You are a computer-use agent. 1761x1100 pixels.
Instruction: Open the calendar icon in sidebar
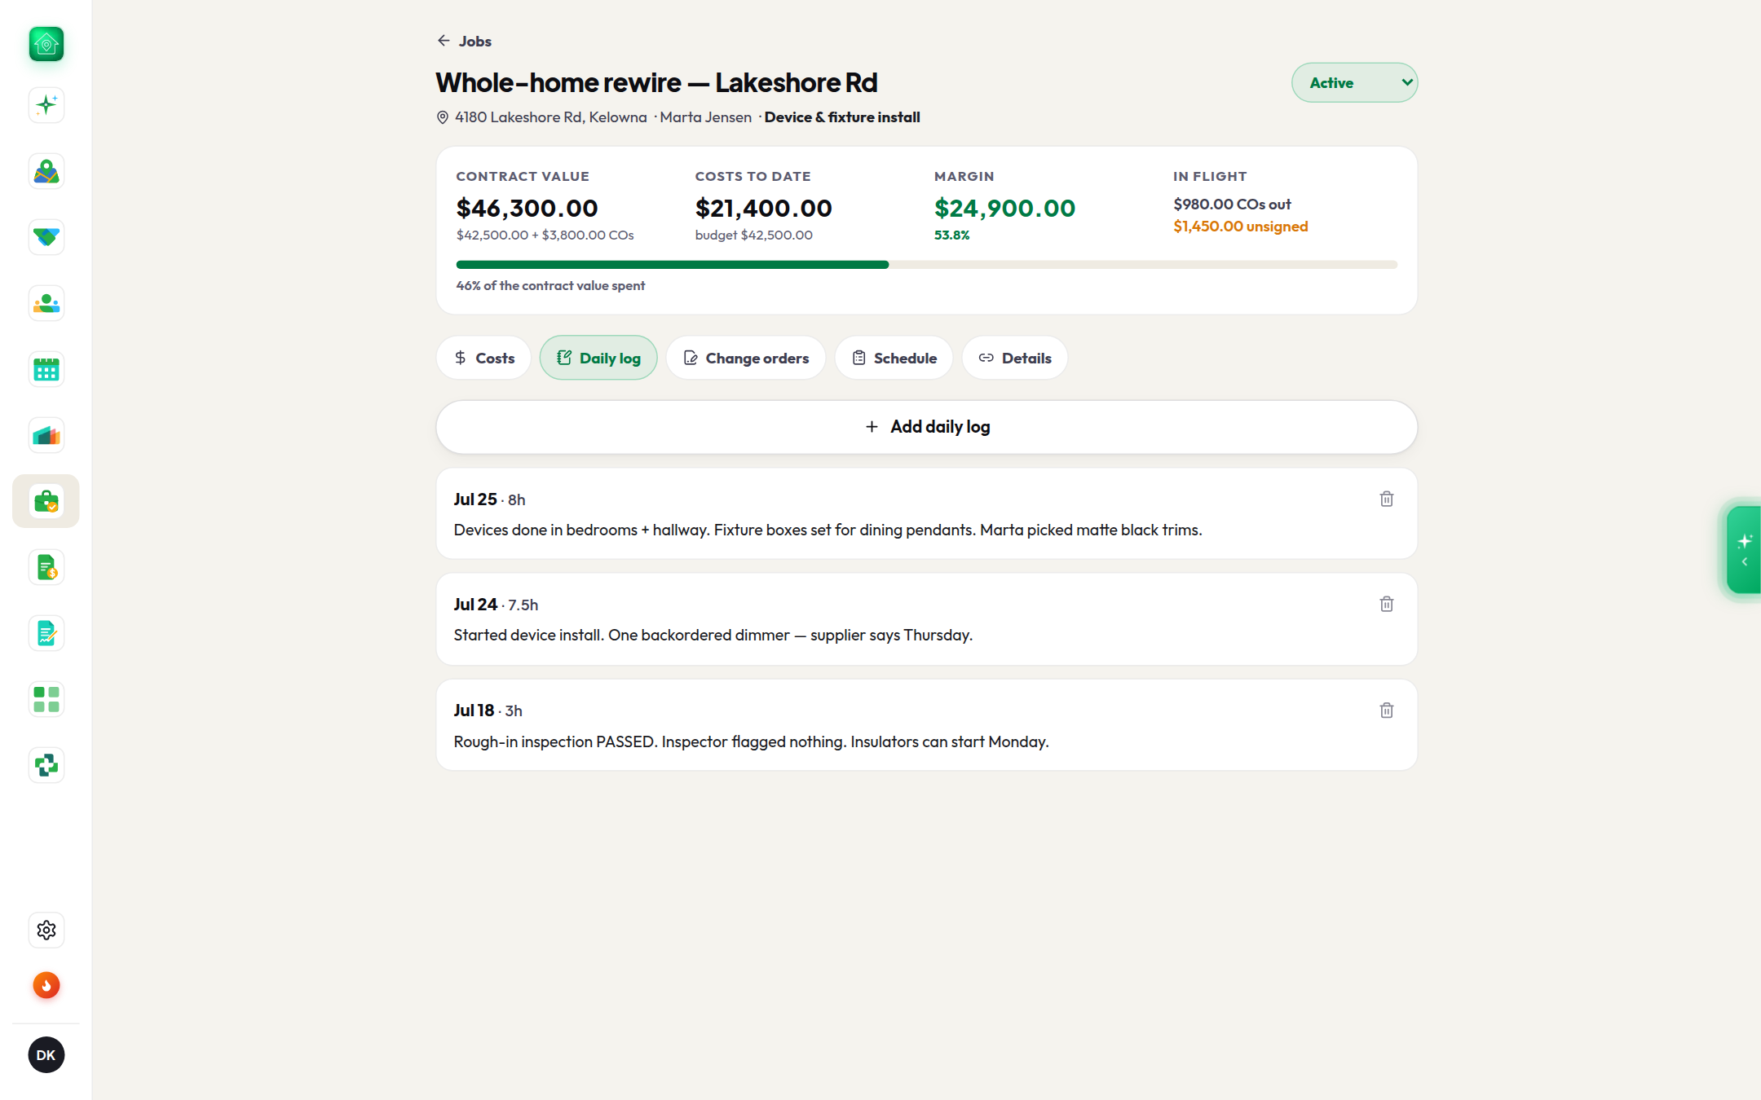pos(46,369)
